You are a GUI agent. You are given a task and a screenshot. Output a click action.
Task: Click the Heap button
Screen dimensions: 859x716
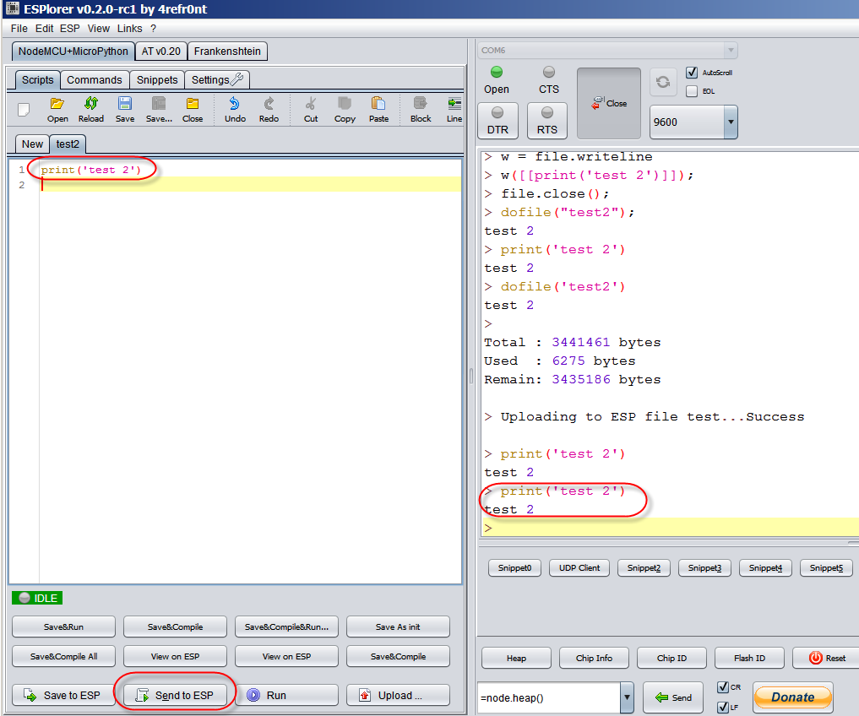pos(516,658)
